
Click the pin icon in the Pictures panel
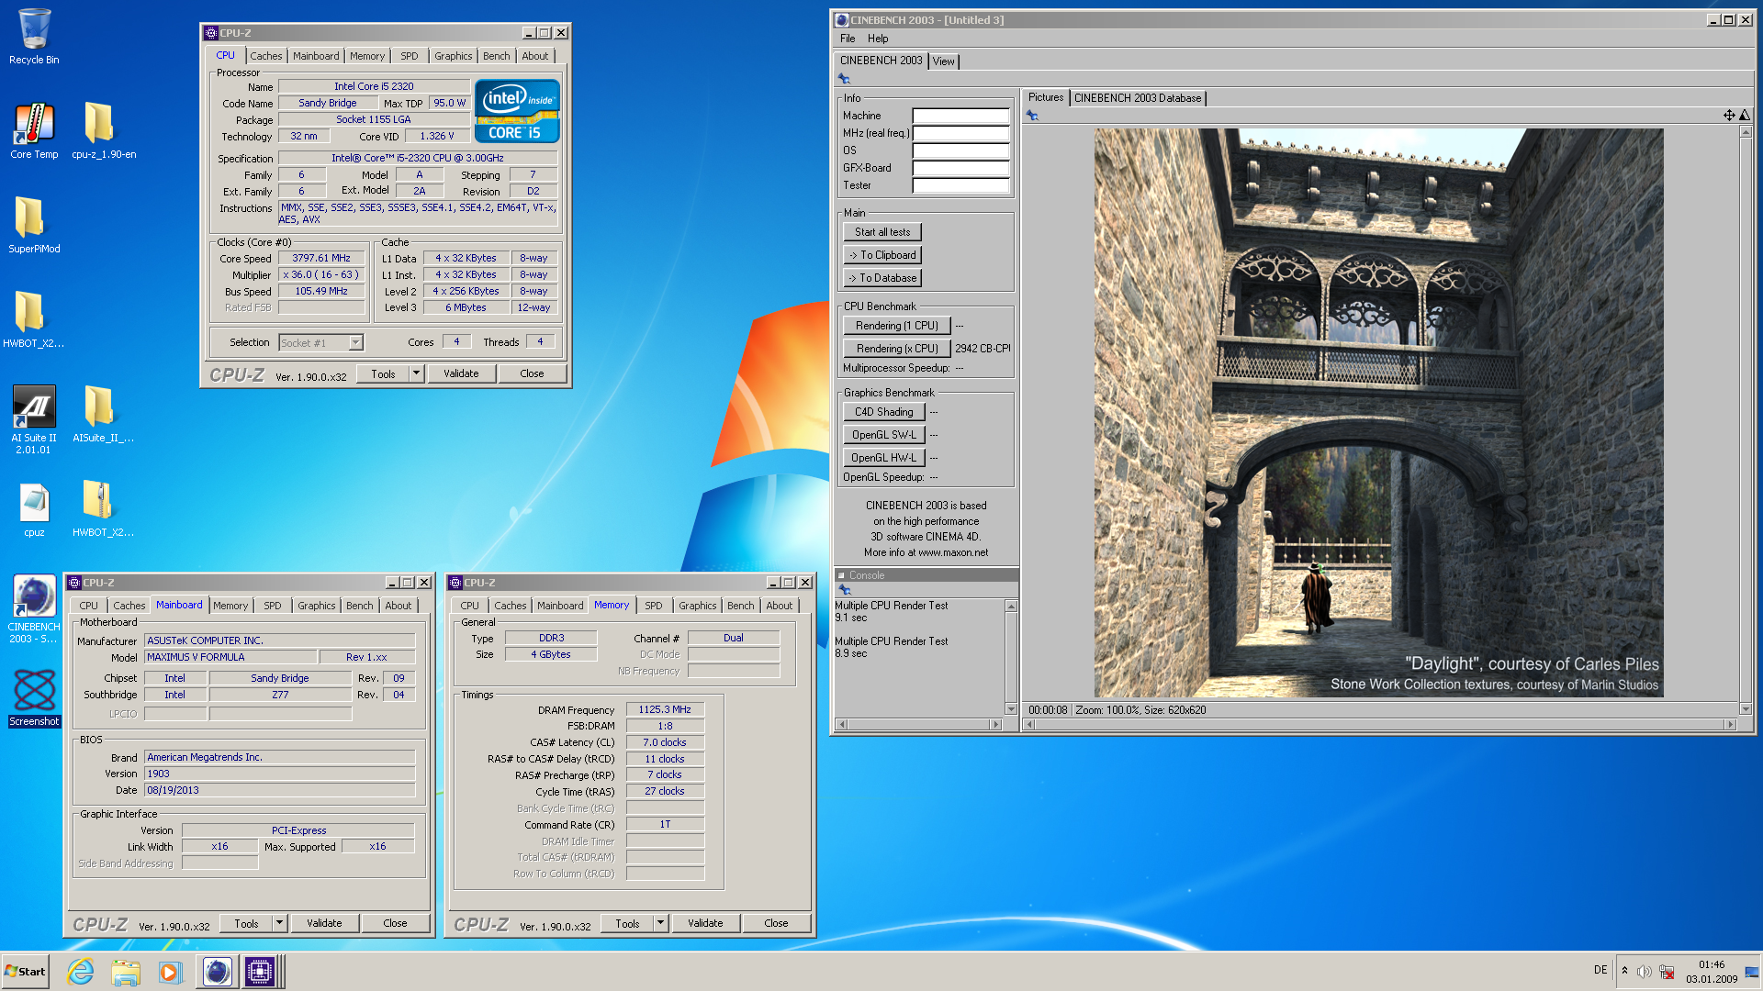tap(1032, 116)
